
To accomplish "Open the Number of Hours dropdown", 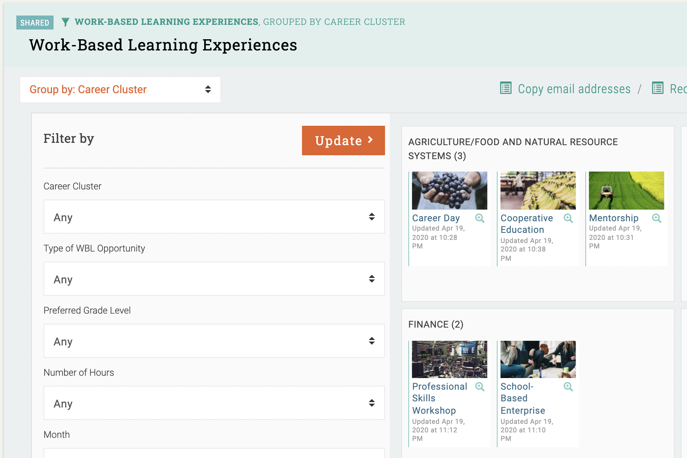I will pyautogui.click(x=214, y=403).
